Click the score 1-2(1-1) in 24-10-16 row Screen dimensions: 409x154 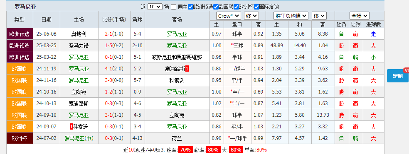point(114,92)
